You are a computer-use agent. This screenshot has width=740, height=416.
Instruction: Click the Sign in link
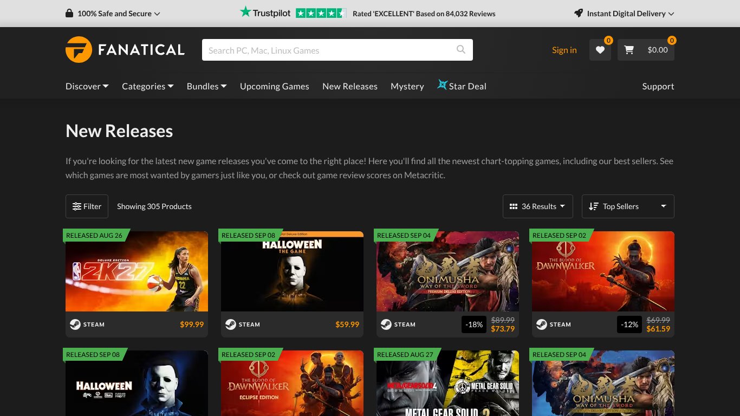pyautogui.click(x=564, y=50)
